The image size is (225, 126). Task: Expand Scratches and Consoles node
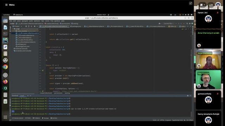coord(22,51)
